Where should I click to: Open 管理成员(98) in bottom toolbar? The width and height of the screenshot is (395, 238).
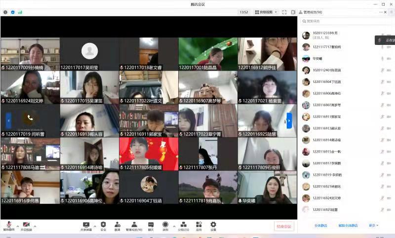[134, 226]
